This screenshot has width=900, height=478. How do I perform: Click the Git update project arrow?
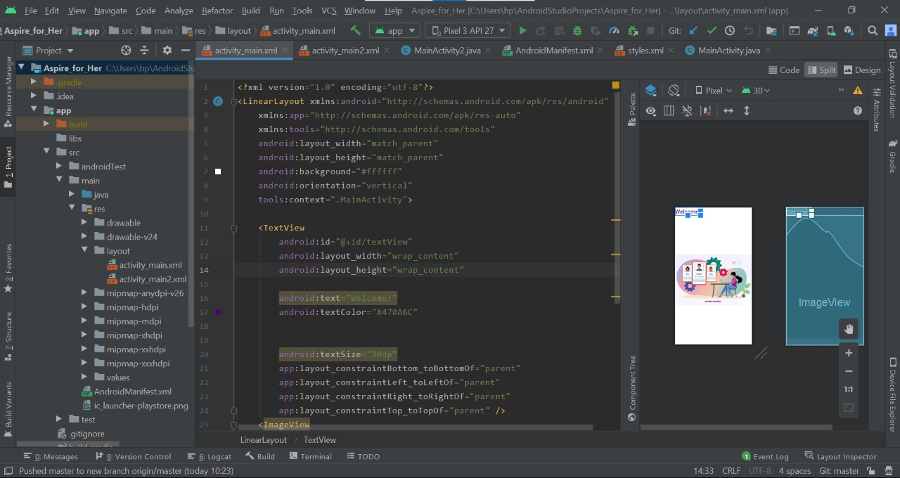click(693, 31)
